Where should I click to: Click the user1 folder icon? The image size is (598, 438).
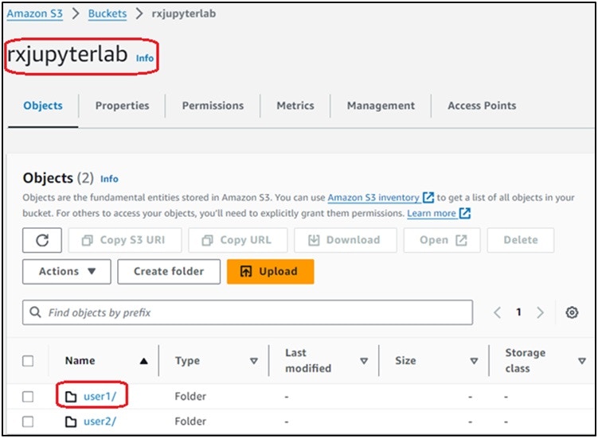(x=71, y=397)
